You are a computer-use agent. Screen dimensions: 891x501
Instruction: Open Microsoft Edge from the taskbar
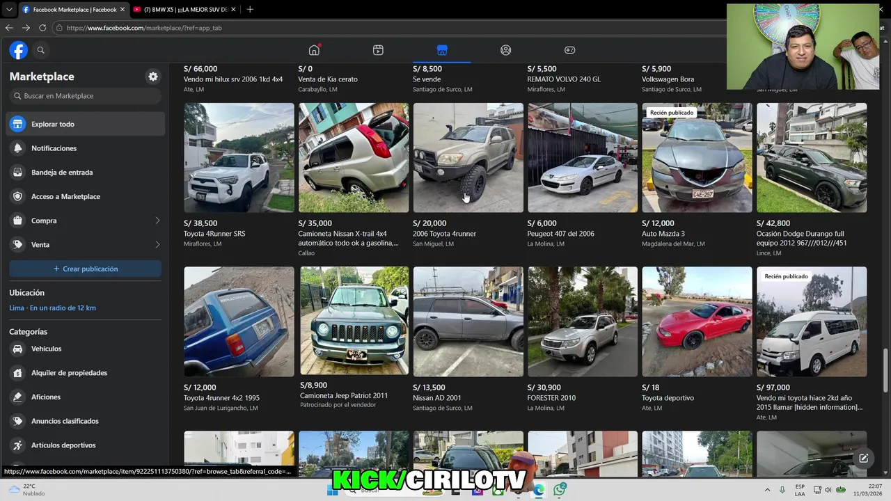(539, 490)
